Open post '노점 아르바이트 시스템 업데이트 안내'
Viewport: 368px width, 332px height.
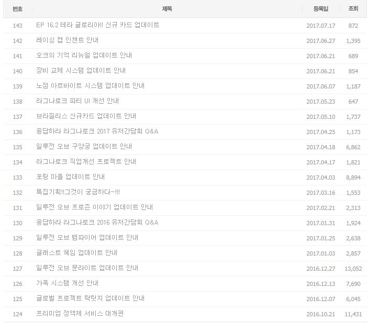click(91, 86)
